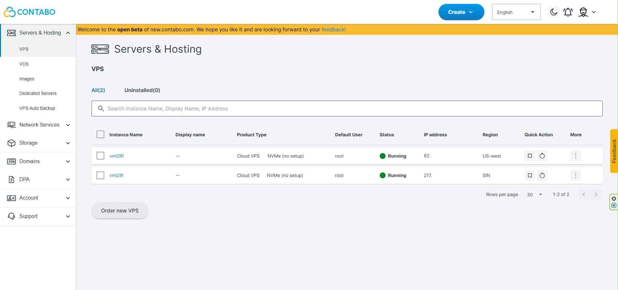
Task: Restart the US-west VPS instance
Action: (542, 156)
